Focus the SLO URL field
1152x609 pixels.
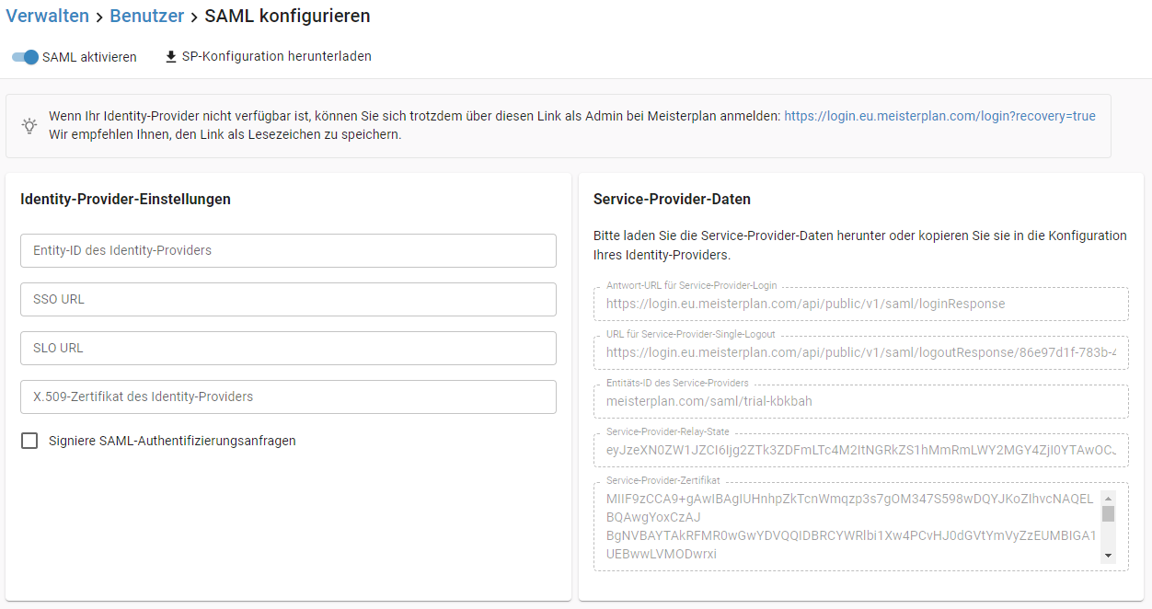[x=288, y=348]
